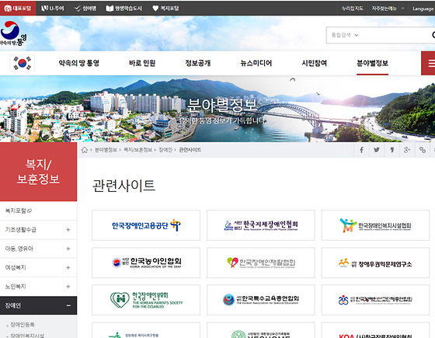The height and width of the screenshot is (338, 435).
Task: Open 한국장애인선교단체총연합회 site card
Action: pyautogui.click(x=375, y=300)
